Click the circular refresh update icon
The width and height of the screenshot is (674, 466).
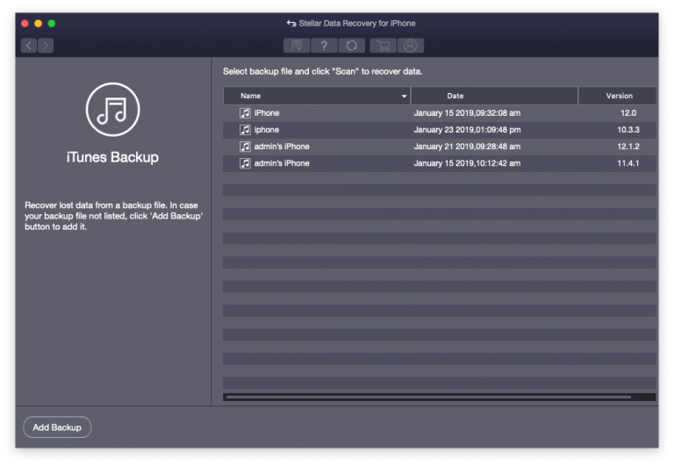tap(352, 46)
